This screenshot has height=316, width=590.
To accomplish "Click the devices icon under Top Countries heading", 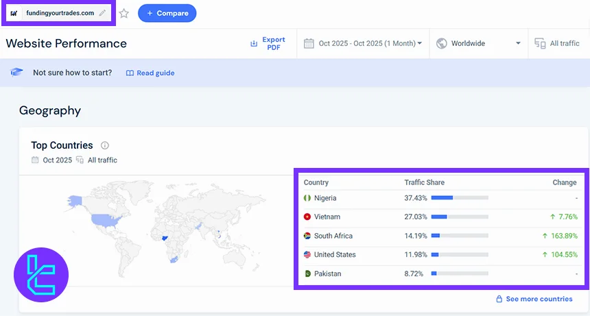I will point(80,160).
